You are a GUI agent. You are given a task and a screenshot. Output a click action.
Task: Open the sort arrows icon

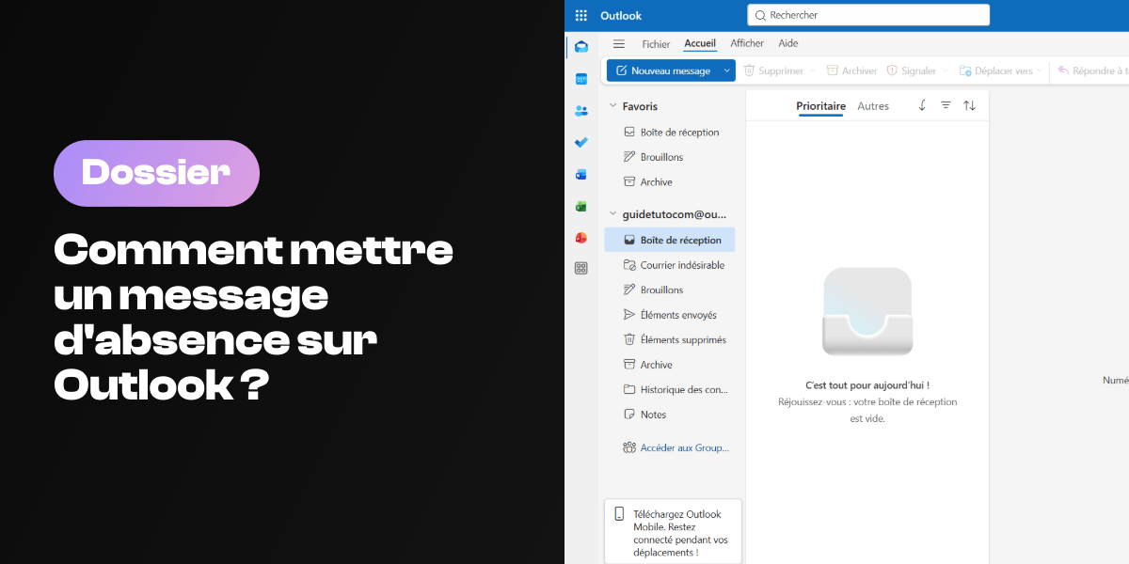point(969,105)
